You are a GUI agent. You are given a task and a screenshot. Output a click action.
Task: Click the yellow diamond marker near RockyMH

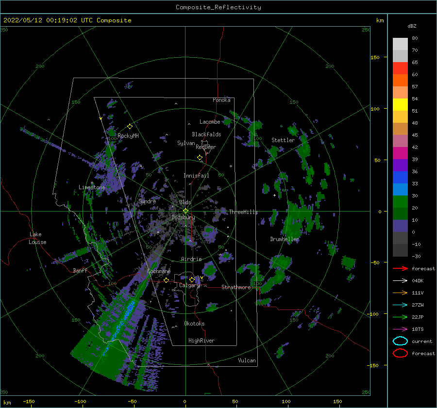coord(130,127)
